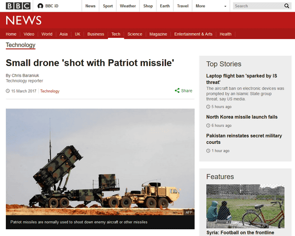Click the article headline 'Small drone shot with Patriot missile'
Screen dimensions: 295x236
click(x=90, y=63)
